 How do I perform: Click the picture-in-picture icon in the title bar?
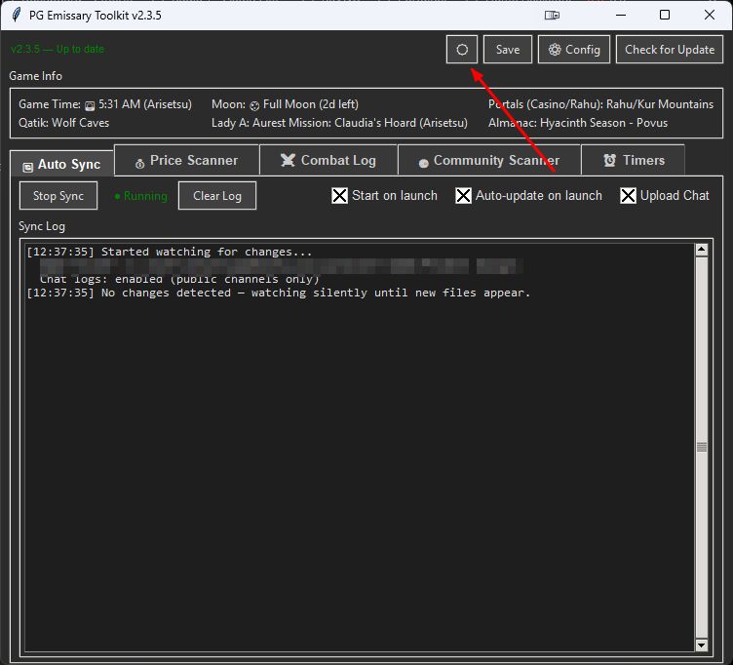tap(552, 15)
